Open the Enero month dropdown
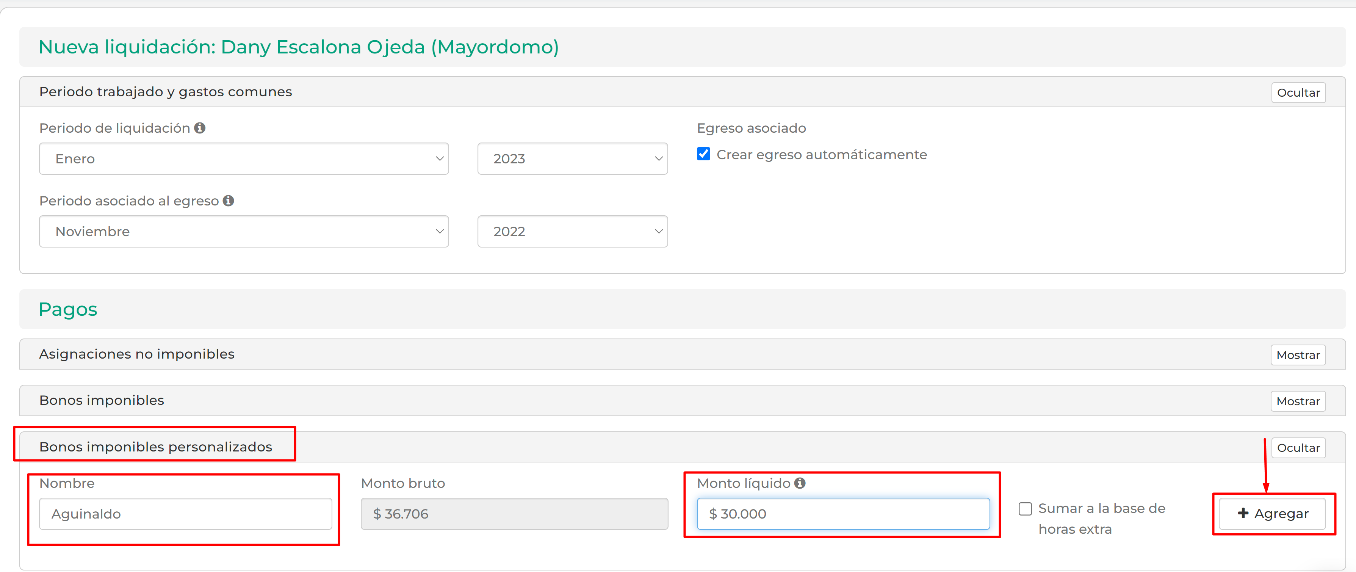The image size is (1356, 572). click(244, 158)
